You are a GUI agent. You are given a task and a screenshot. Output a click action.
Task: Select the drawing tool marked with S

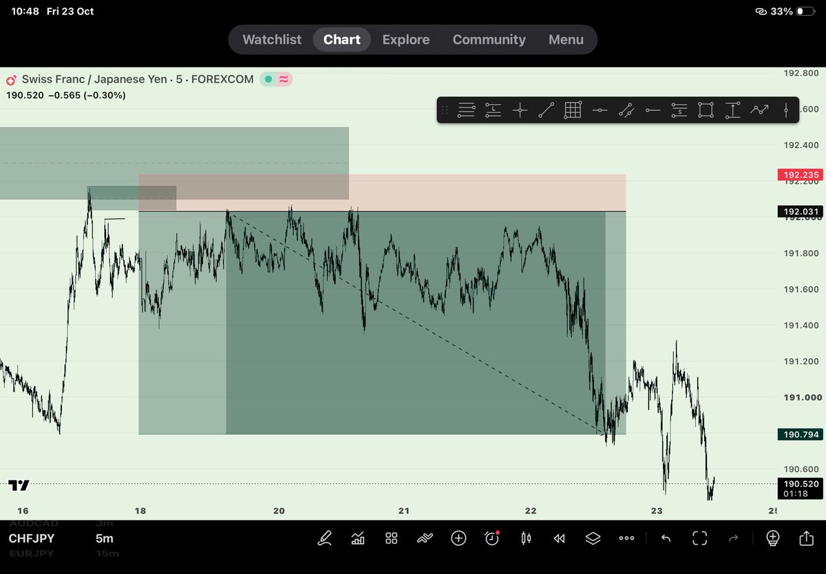point(679,110)
